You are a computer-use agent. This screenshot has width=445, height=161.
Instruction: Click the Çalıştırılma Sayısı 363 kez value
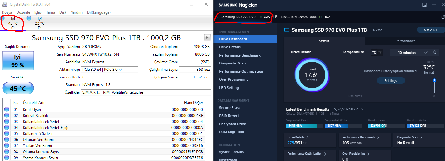tap(195, 70)
